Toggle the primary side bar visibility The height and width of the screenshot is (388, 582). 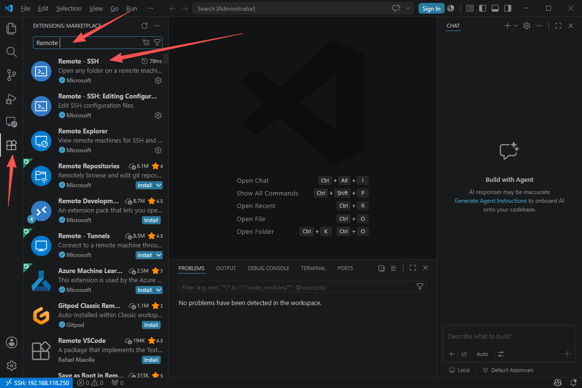[483, 8]
